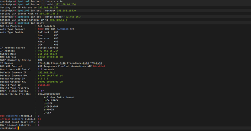Click the 'BMC ARP Control' label
This screenshot has width=251, height=131.
tap(11, 66)
